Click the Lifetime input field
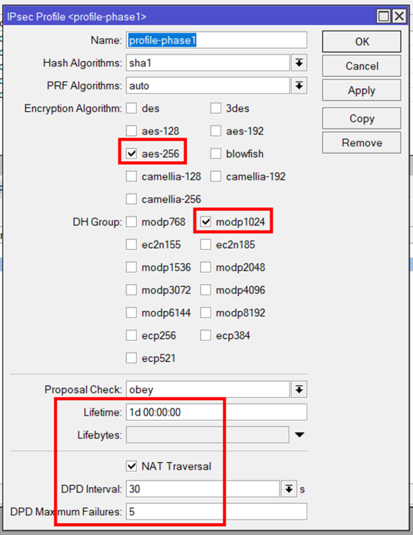Screen dimensions: 413x535 click(x=216, y=412)
